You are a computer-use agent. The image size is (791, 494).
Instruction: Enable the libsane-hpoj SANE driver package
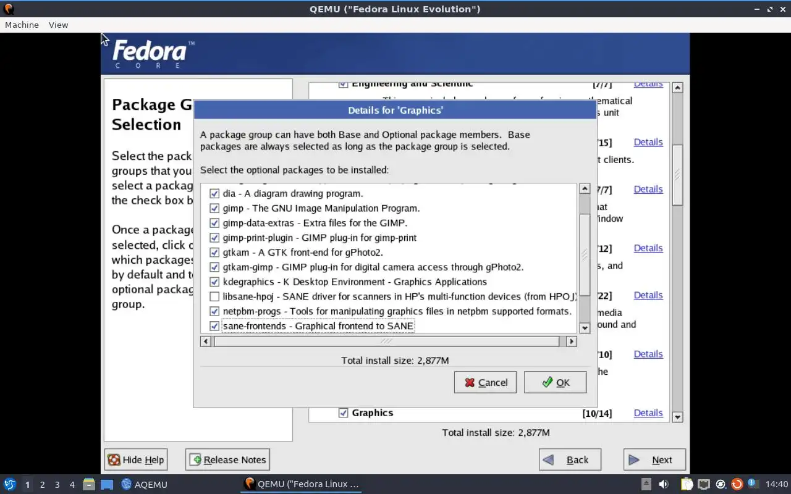[x=214, y=297]
